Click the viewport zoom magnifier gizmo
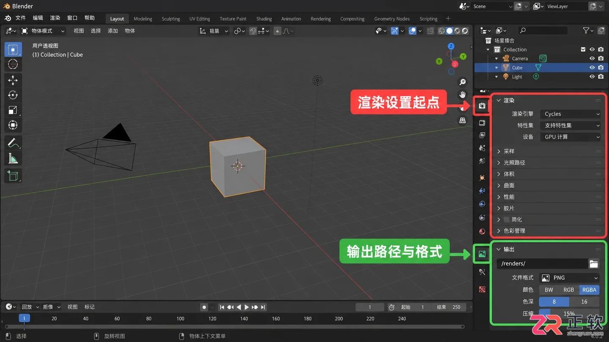This screenshot has height=342, width=609. coord(463,82)
